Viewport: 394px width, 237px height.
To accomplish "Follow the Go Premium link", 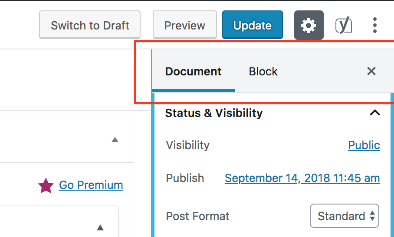I will [x=91, y=185].
